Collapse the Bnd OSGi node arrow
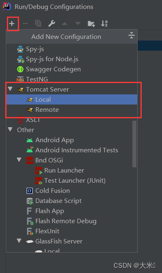162x273 pixels. 19,160
